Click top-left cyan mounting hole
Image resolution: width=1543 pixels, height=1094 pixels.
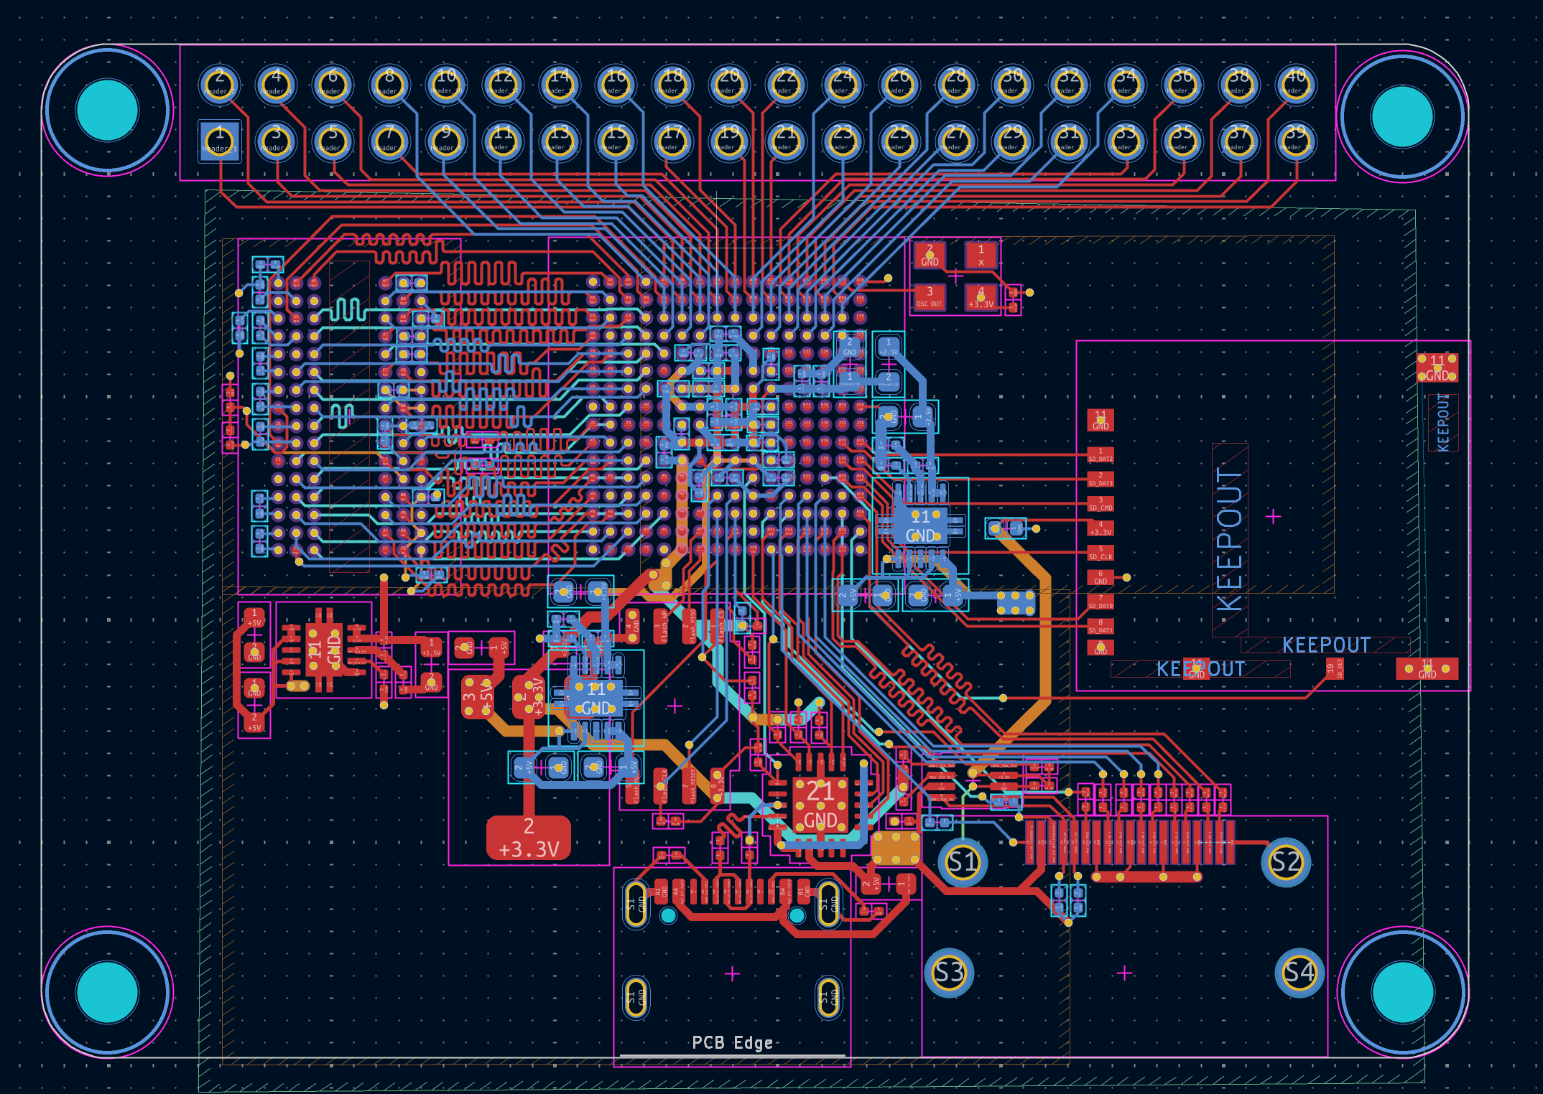107,110
